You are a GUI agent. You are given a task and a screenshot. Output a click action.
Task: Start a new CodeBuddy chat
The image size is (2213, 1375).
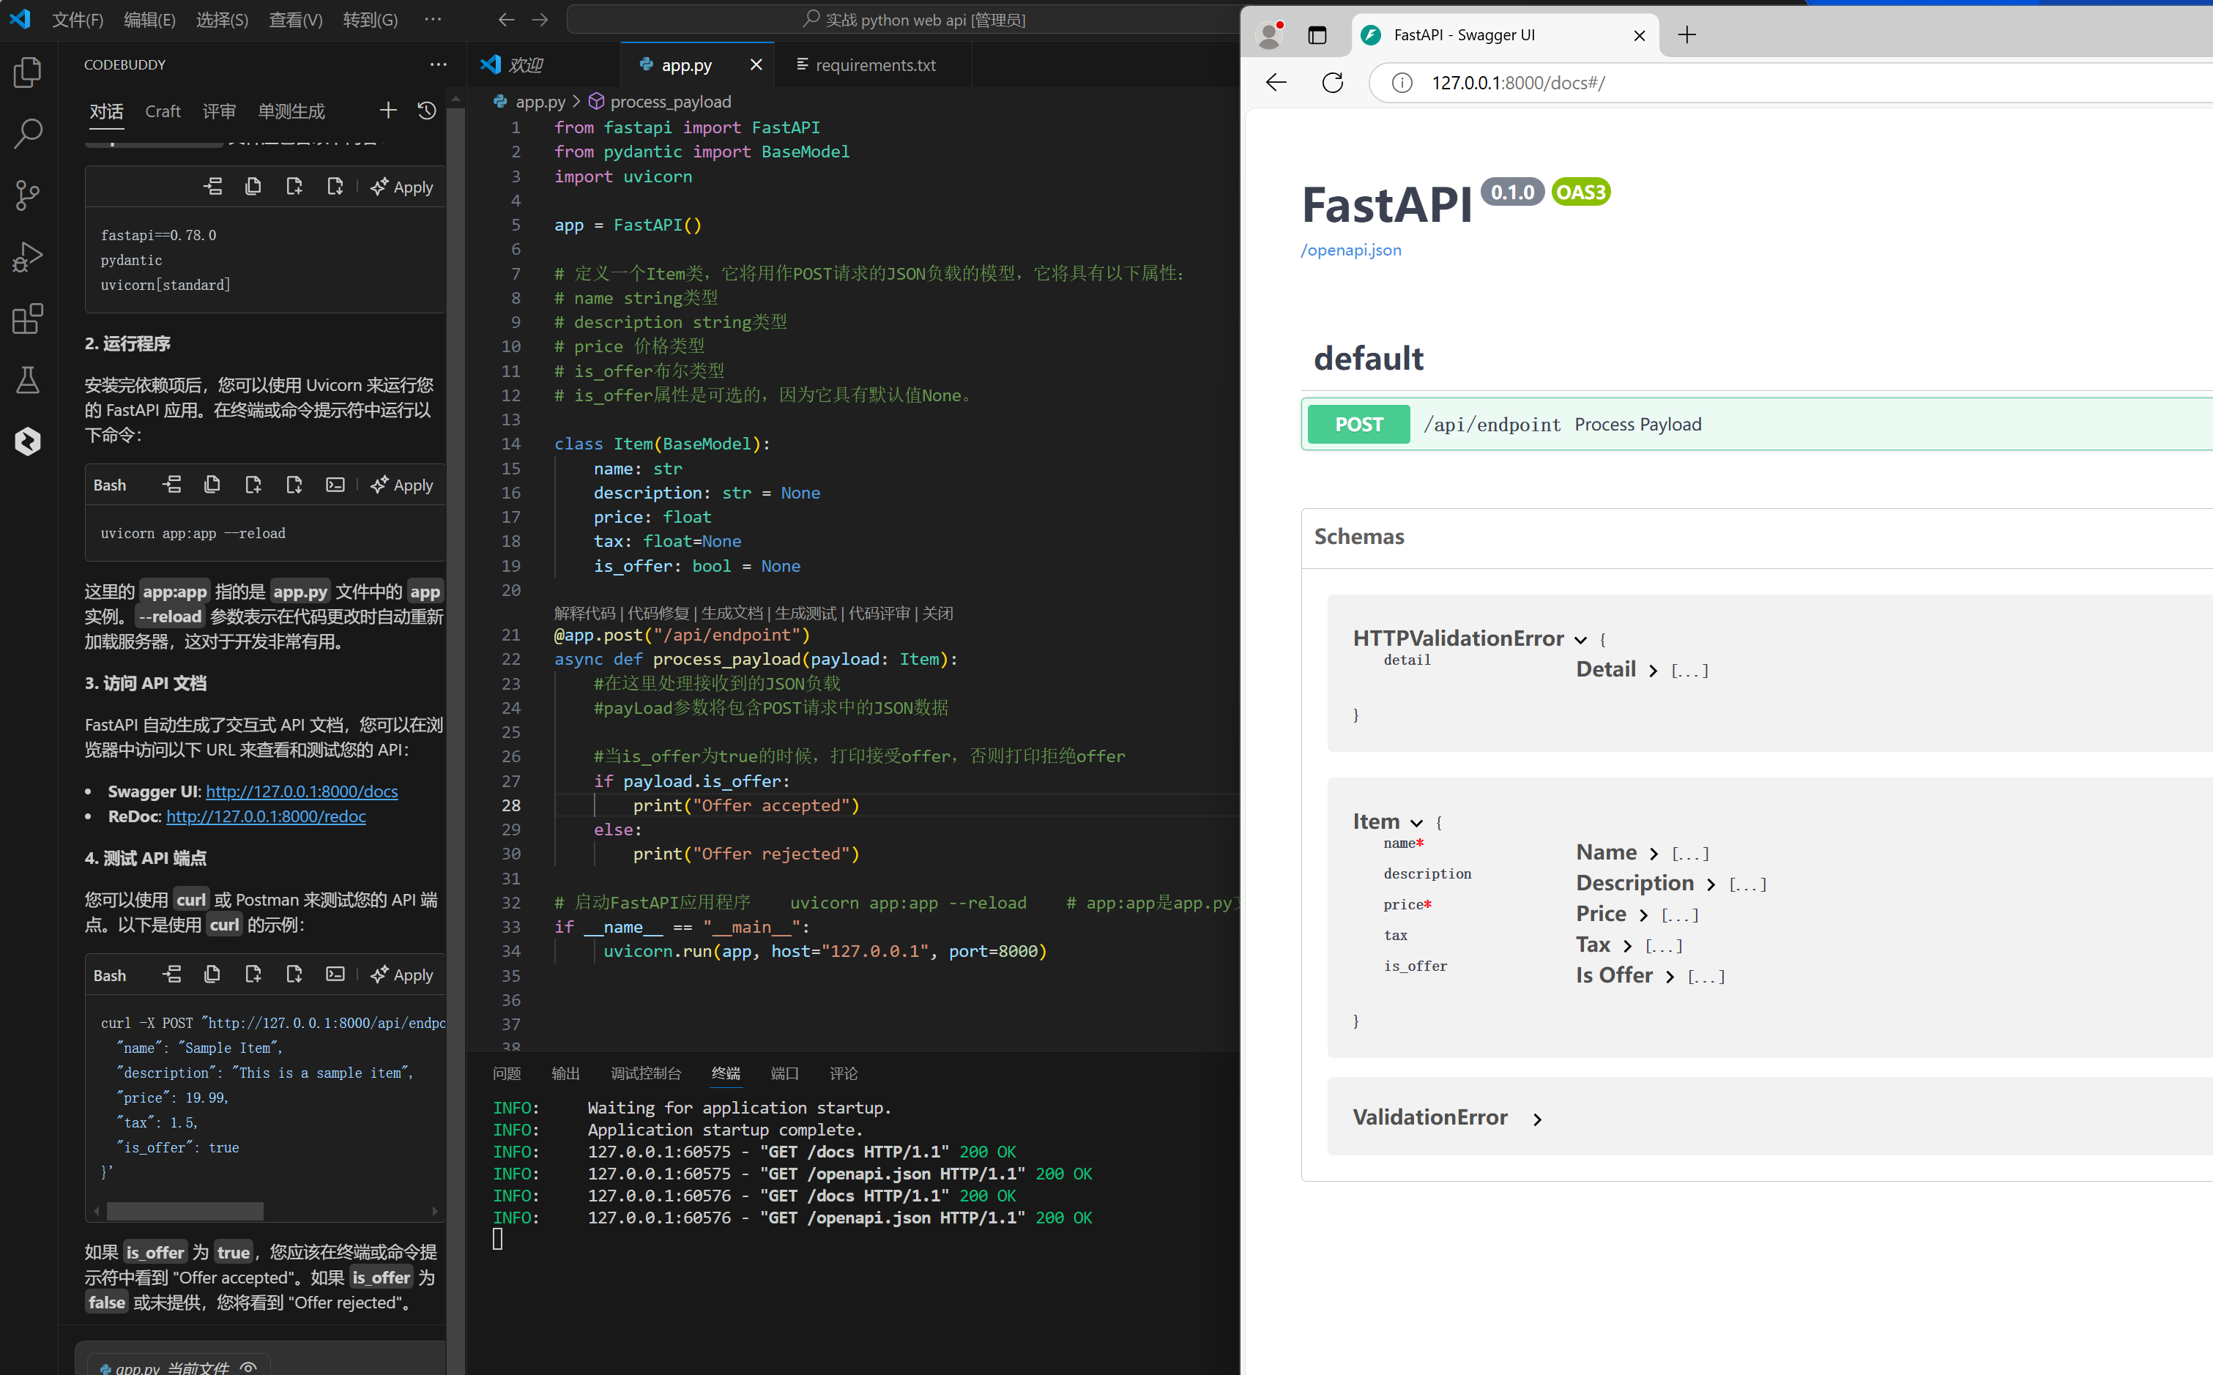coord(388,111)
